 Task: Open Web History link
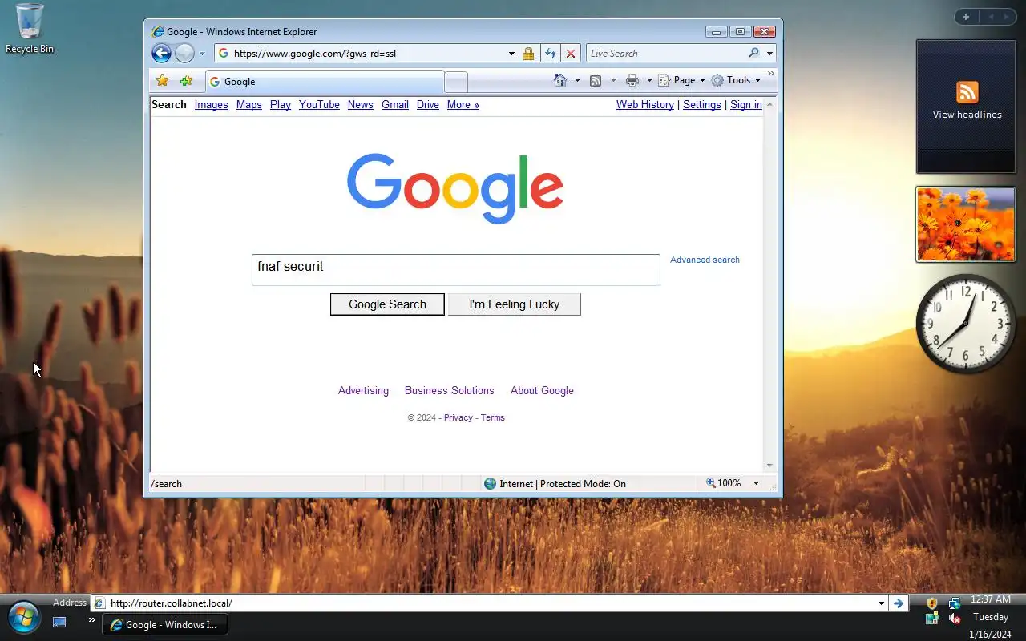point(645,105)
